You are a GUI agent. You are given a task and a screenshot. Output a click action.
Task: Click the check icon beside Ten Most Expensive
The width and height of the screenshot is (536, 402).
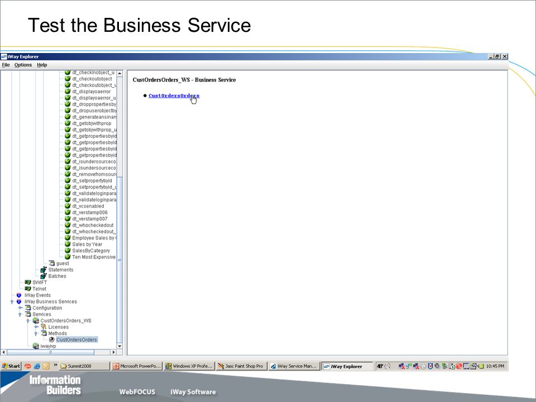(68, 257)
